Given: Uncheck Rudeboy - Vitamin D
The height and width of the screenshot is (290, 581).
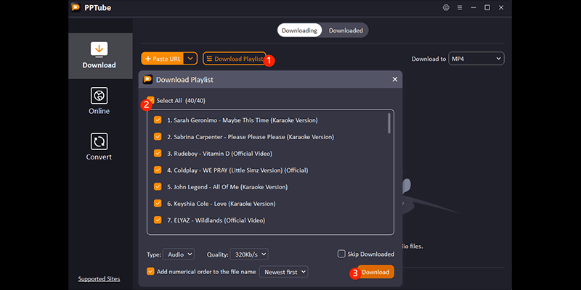Looking at the screenshot, I should coord(158,154).
